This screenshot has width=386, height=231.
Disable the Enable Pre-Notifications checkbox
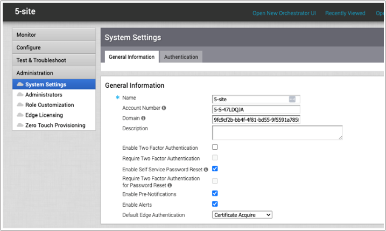[215, 193]
